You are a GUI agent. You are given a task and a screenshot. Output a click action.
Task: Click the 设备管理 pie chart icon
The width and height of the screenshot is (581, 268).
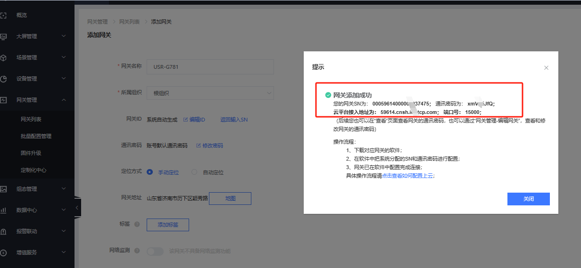[3, 79]
